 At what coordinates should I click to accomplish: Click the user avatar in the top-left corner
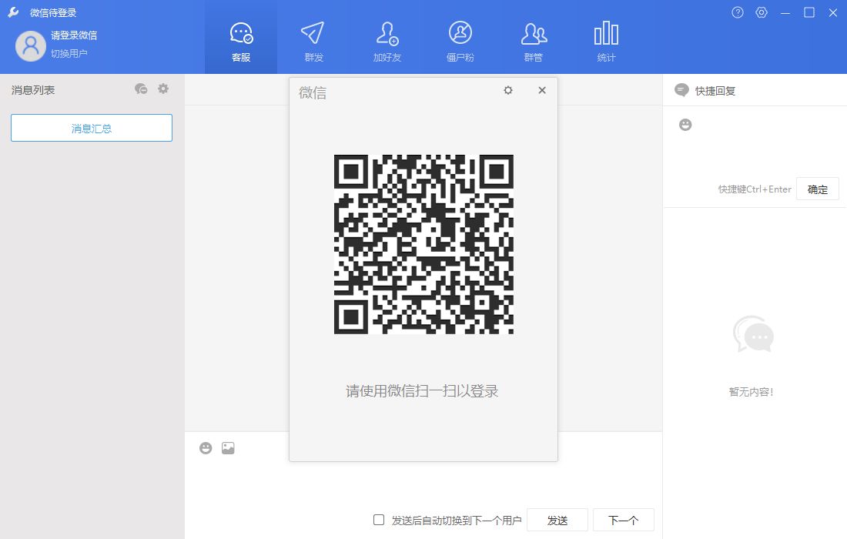click(30, 46)
